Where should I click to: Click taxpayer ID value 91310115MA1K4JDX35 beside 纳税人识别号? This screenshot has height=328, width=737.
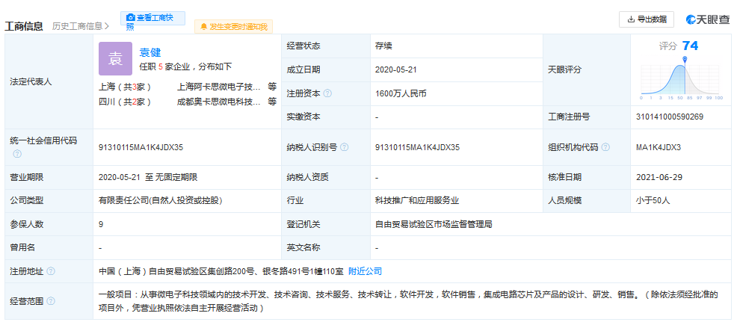[x=417, y=147]
